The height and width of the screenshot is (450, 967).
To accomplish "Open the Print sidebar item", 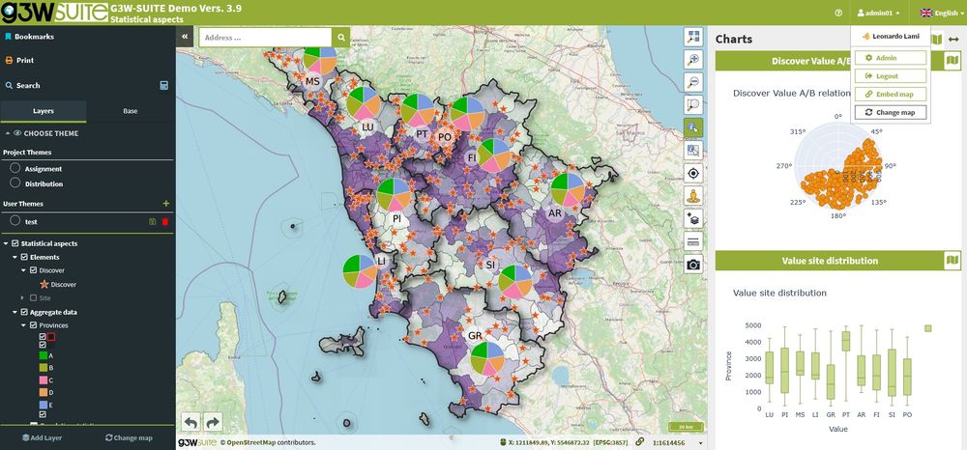I will tap(19, 60).
